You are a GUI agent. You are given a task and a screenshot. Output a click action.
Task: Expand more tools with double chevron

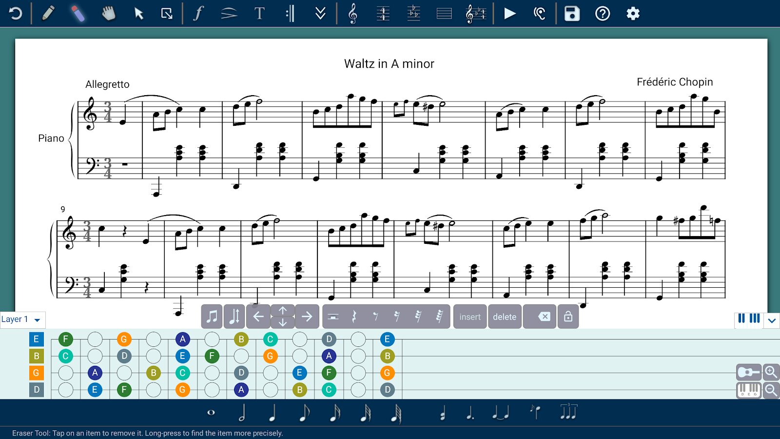(x=320, y=14)
